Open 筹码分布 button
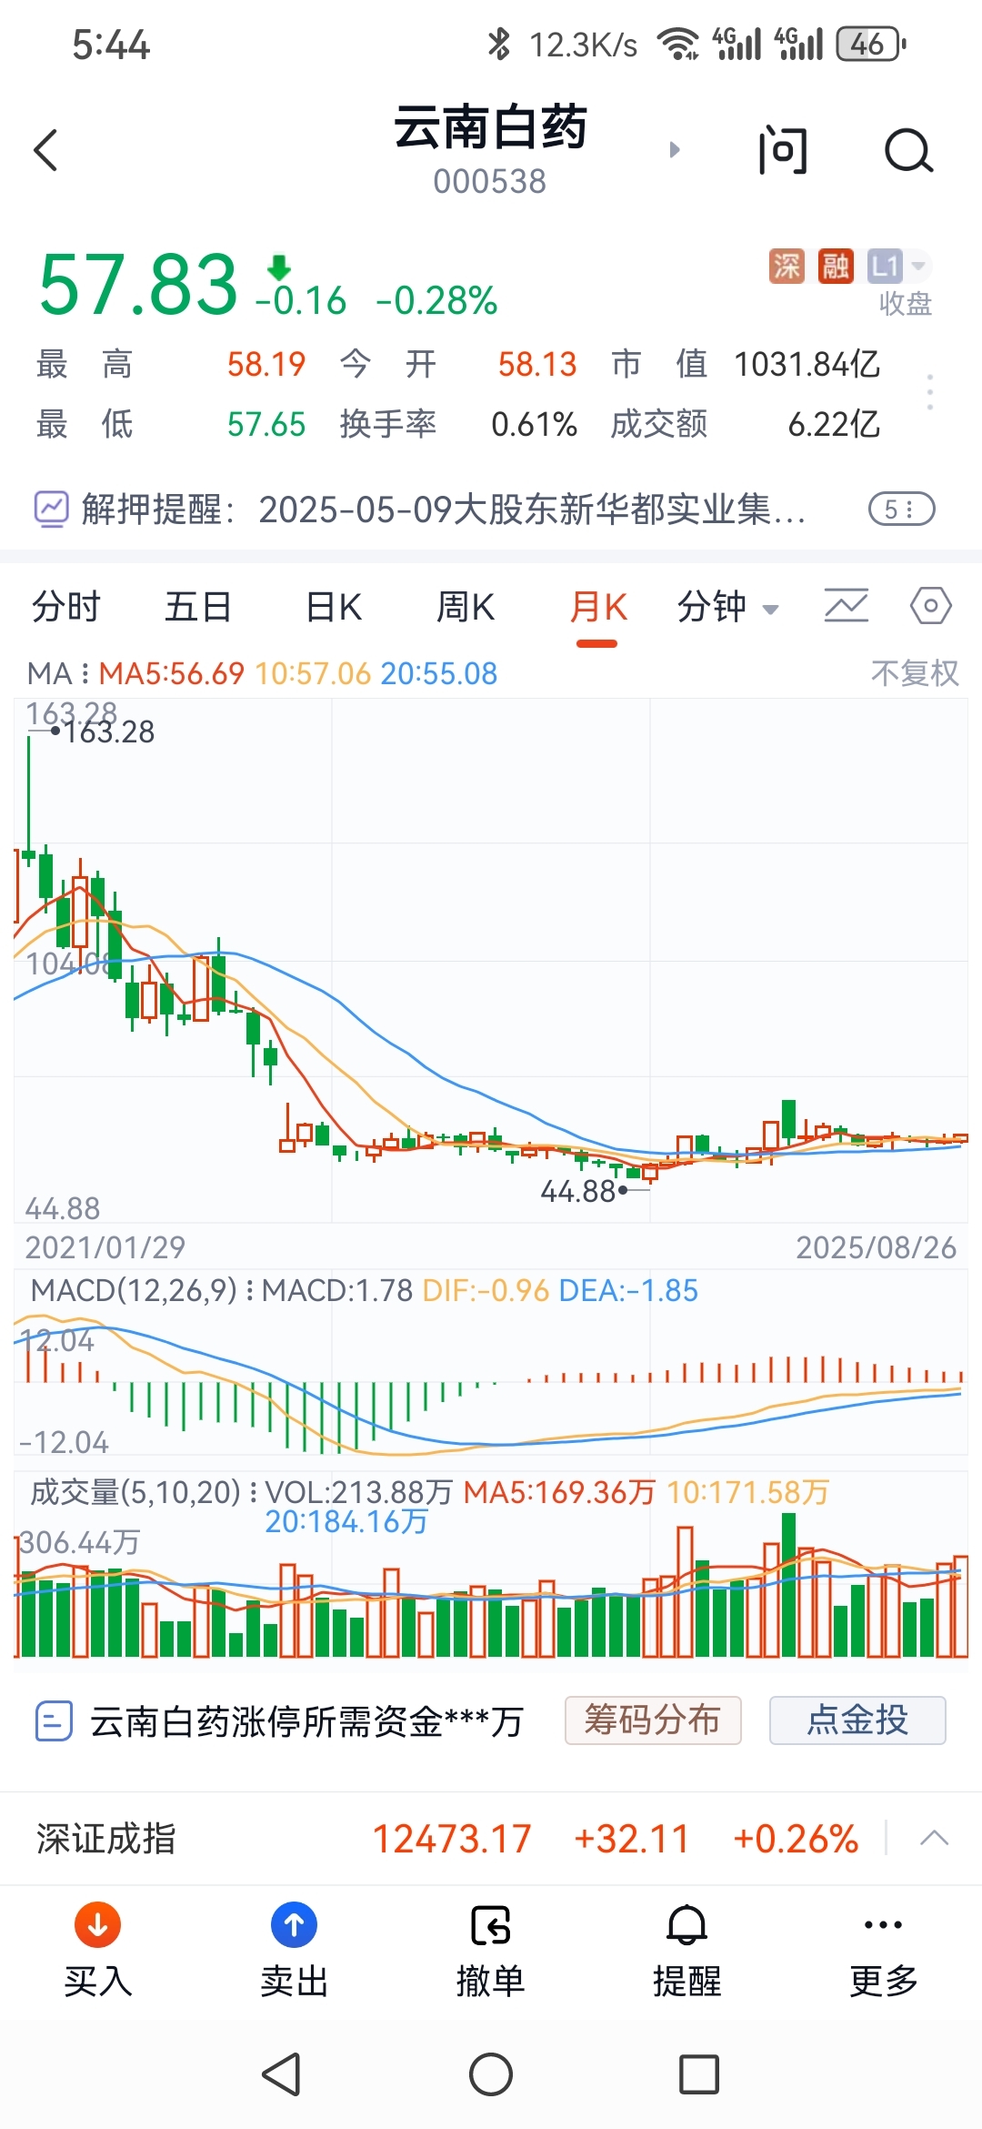Screen dimensions: 982x2129 [653, 1720]
